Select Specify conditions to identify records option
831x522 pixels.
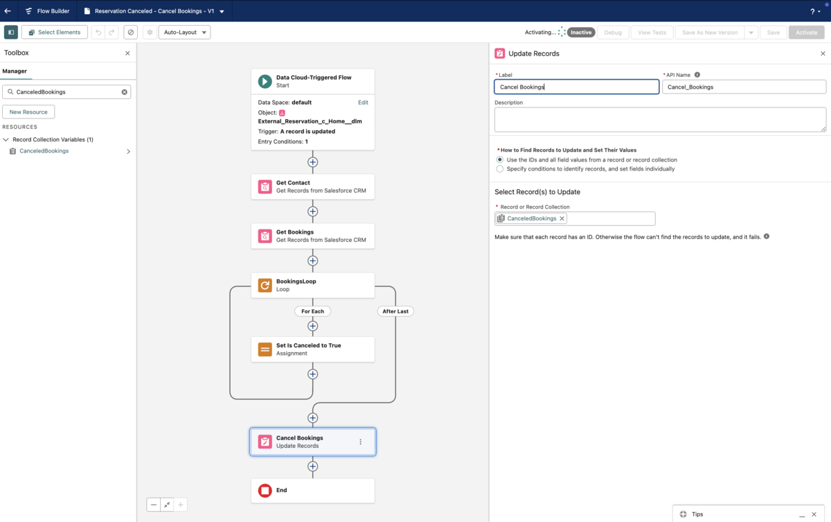(x=500, y=168)
